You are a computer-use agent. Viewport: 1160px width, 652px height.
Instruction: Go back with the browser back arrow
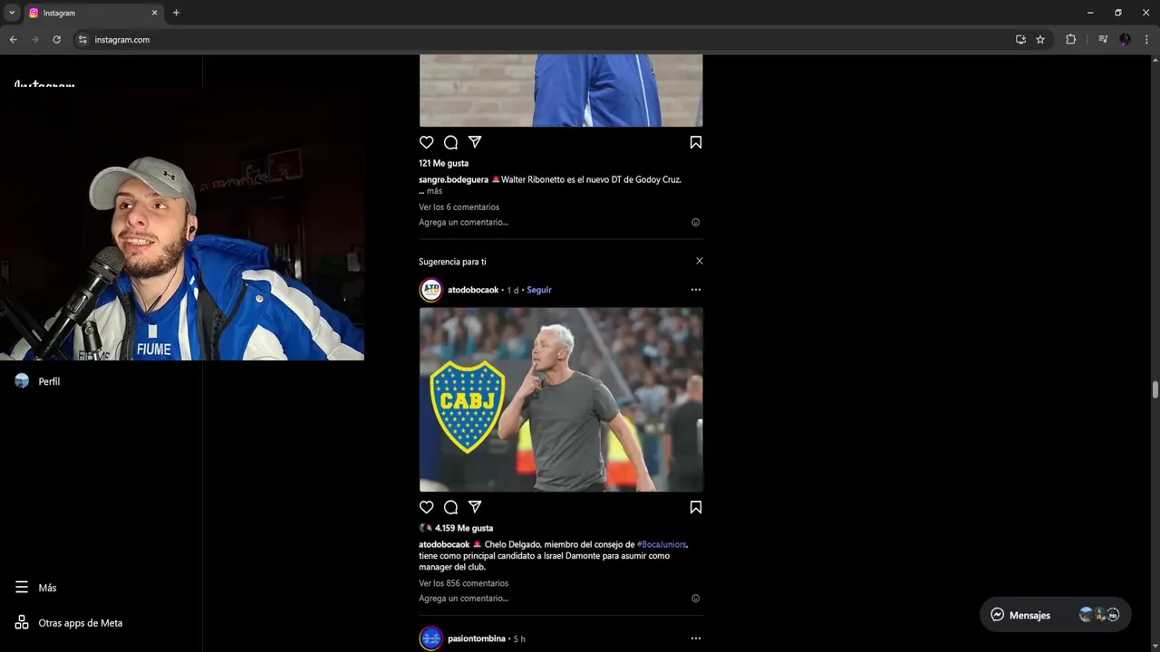[13, 40]
